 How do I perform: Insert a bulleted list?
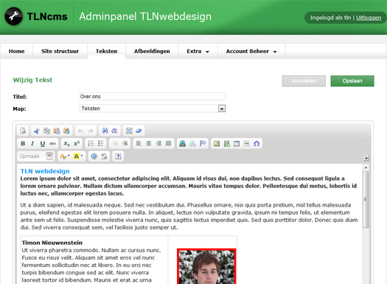101,144
